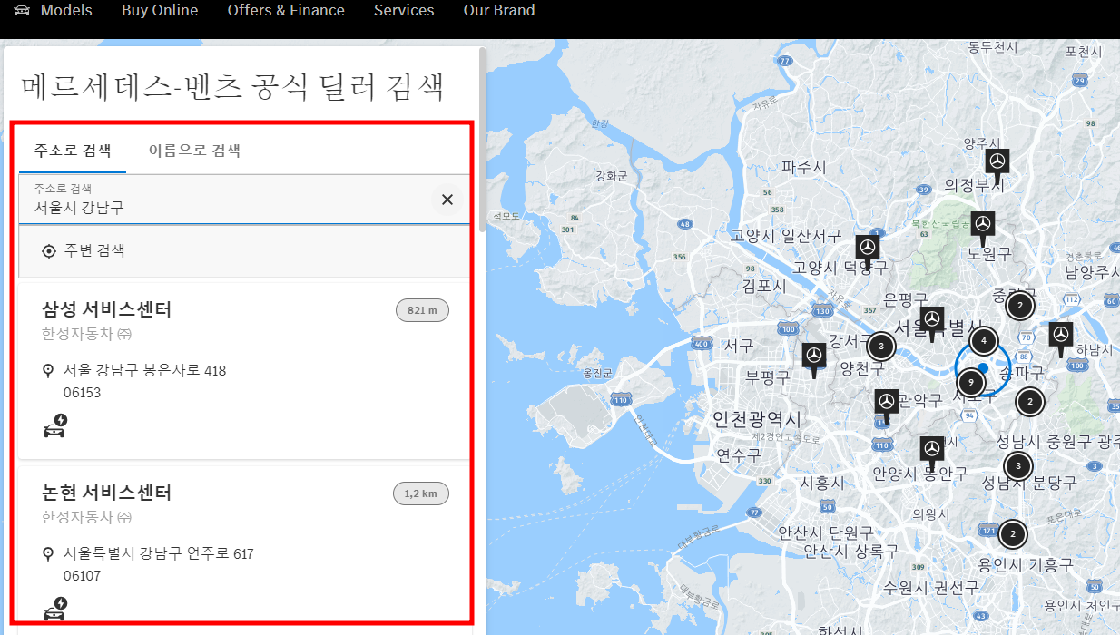Select the Mercedes dealer pin near 강서구
Screen dimensions: 1120x635
point(813,357)
